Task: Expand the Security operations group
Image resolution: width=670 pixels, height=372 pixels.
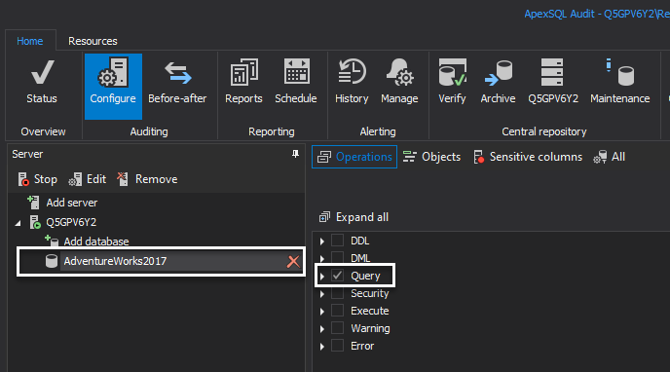Action: point(322,294)
